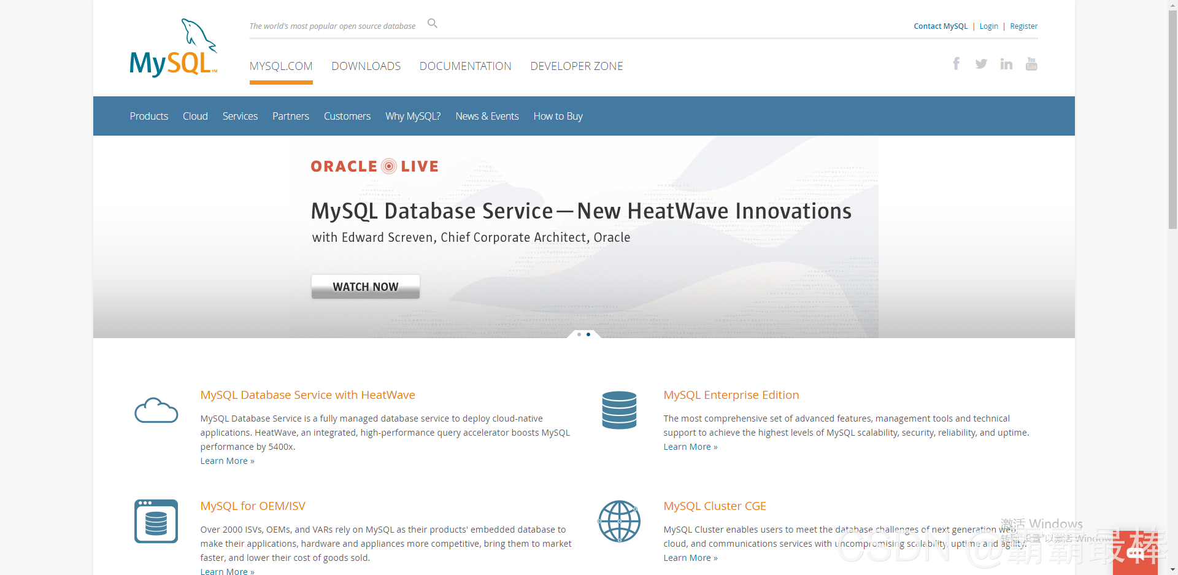Open the Products menu

[149, 116]
